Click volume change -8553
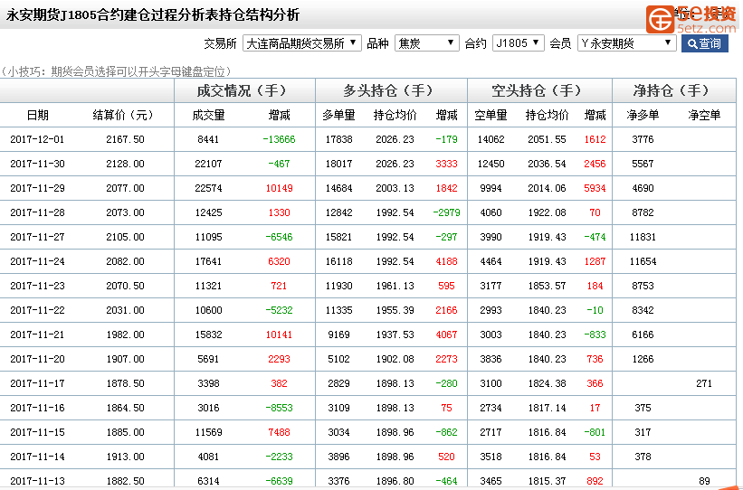This screenshot has height=490, width=743. tap(279, 408)
